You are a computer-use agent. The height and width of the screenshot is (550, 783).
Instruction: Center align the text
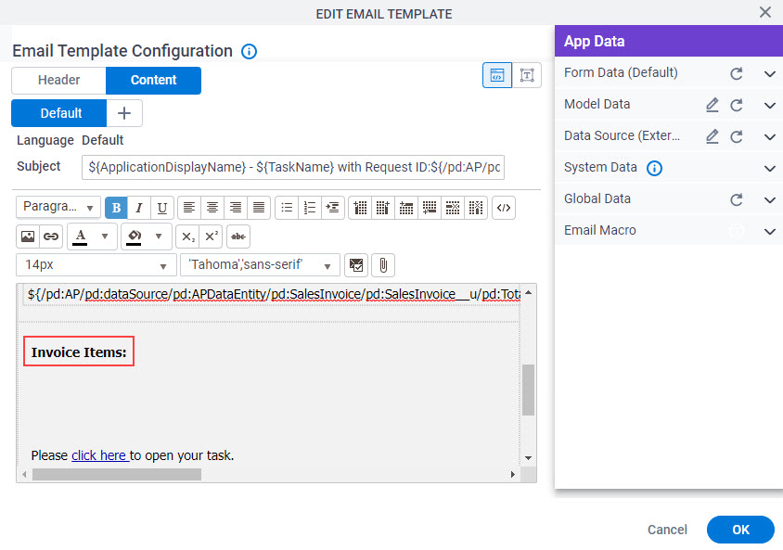point(212,208)
